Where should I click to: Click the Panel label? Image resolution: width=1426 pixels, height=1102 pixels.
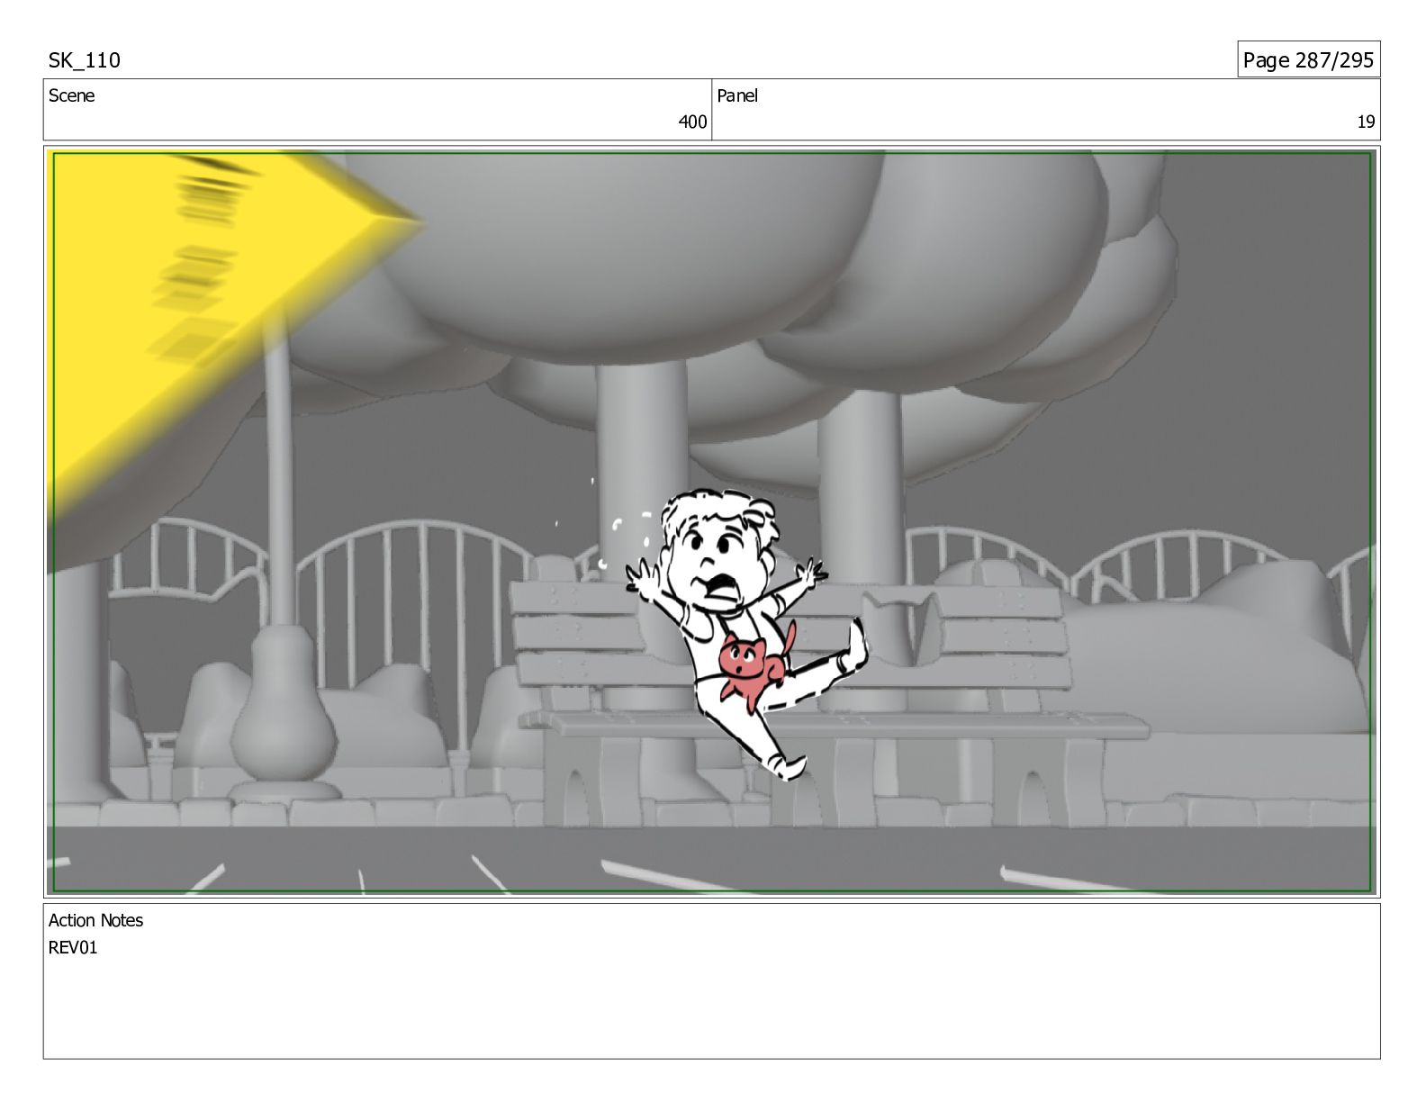[737, 95]
